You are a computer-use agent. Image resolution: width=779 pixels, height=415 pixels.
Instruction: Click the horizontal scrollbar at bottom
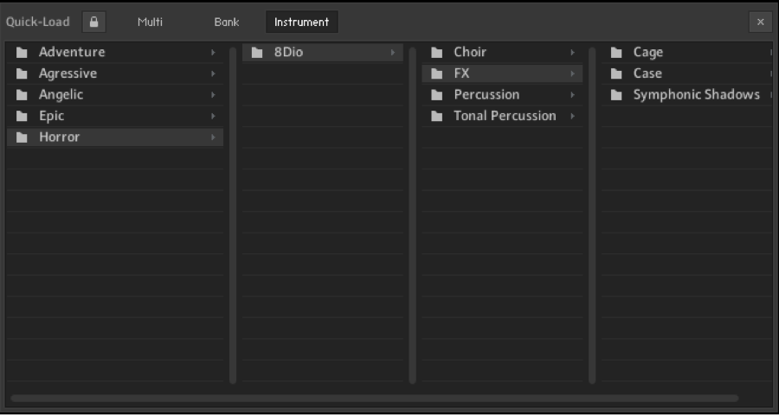[375, 398]
